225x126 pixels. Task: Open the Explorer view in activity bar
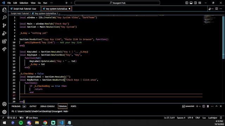(4, 10)
